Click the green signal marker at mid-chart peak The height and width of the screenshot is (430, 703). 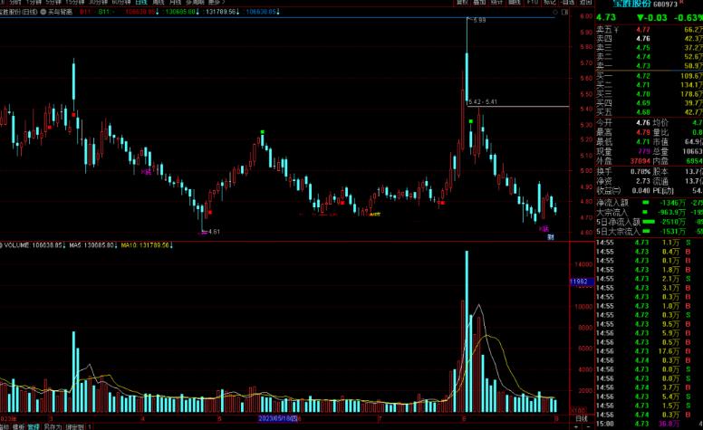pos(263,131)
